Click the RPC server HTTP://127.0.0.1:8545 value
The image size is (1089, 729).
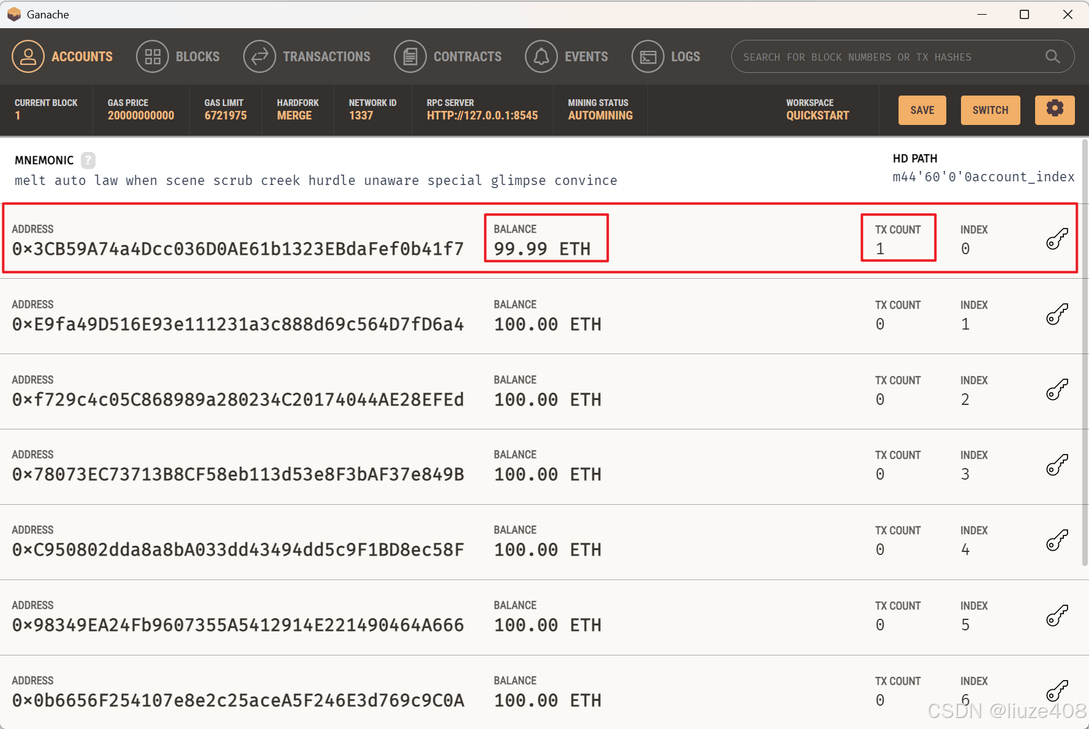tap(482, 115)
